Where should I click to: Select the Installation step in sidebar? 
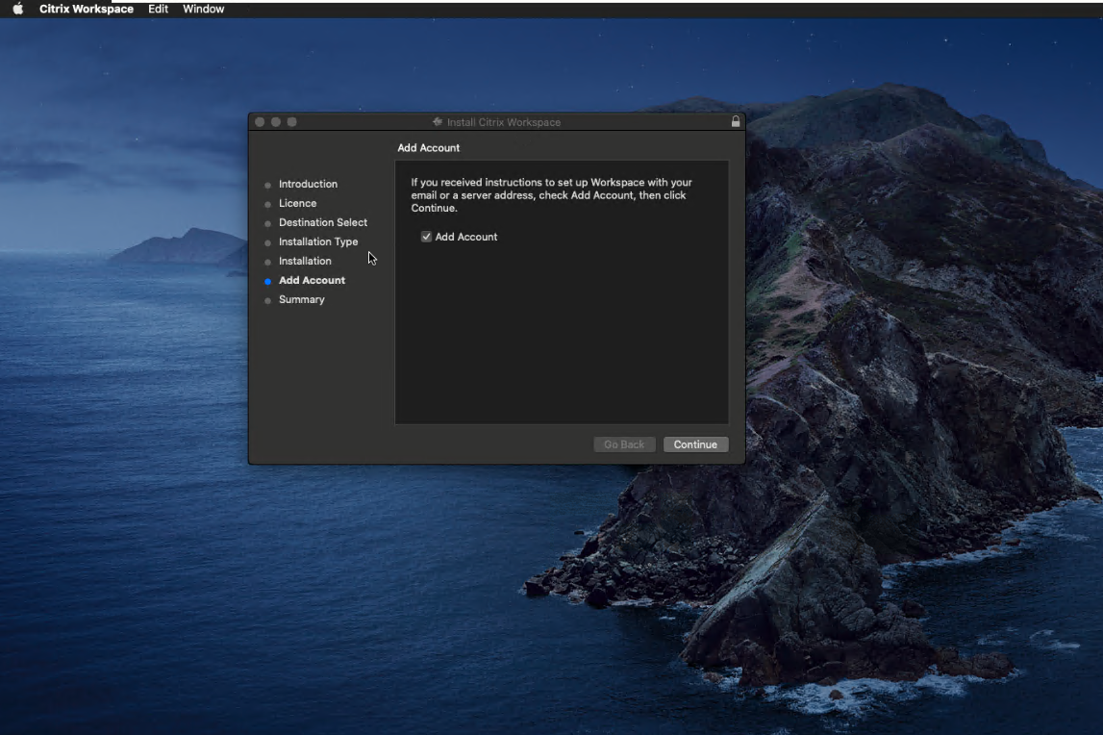click(x=305, y=261)
